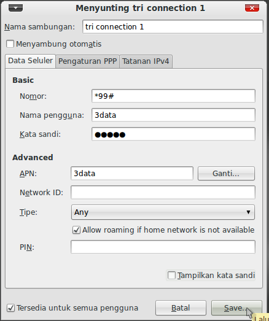Click the empty Network ID field
This screenshot has width=269, height=321.
163,192
